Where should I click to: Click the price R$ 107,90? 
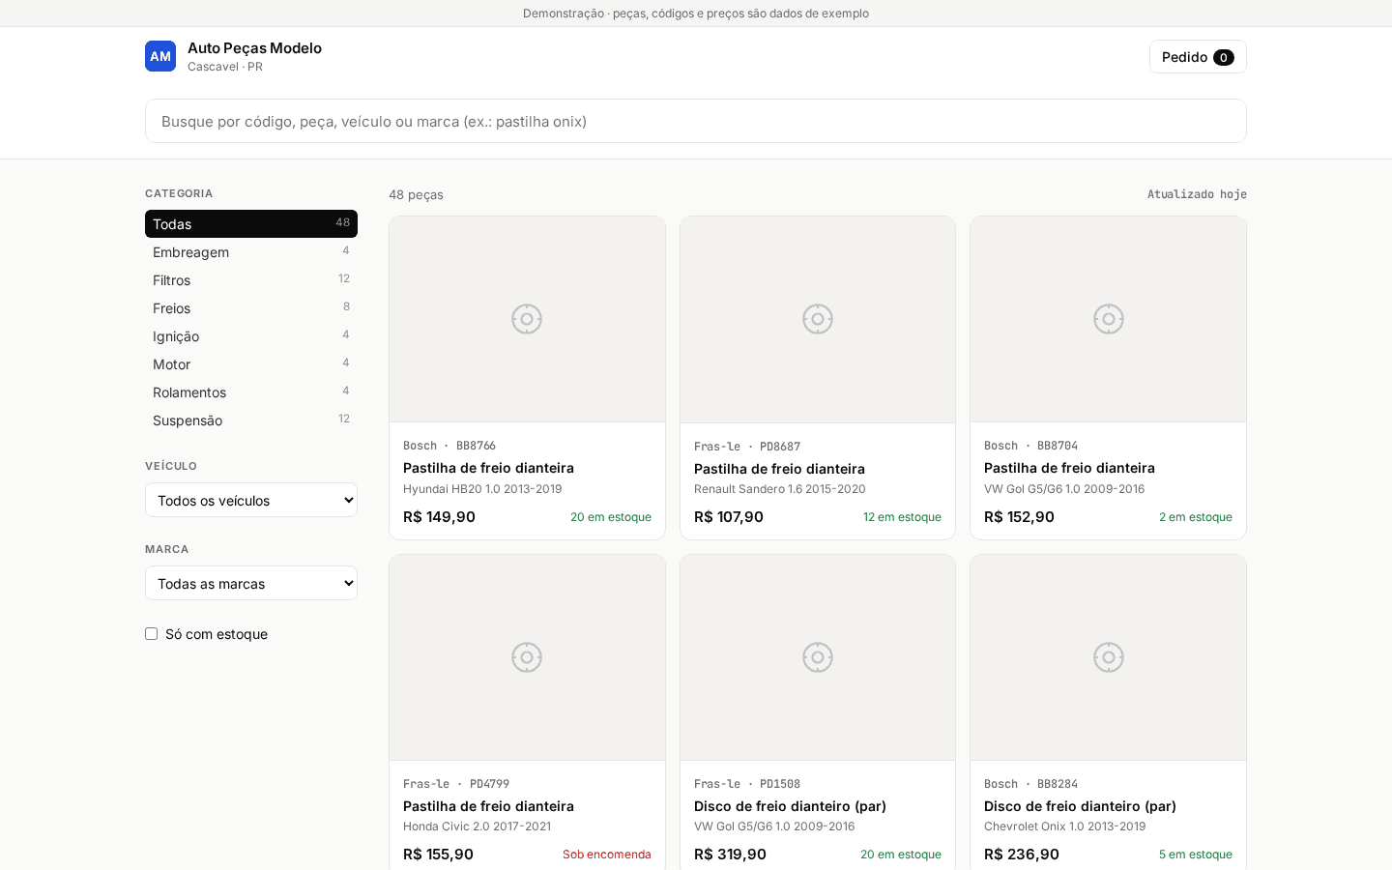tap(729, 517)
